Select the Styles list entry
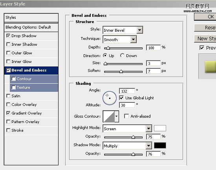The image size is (216, 170). click(x=31, y=18)
